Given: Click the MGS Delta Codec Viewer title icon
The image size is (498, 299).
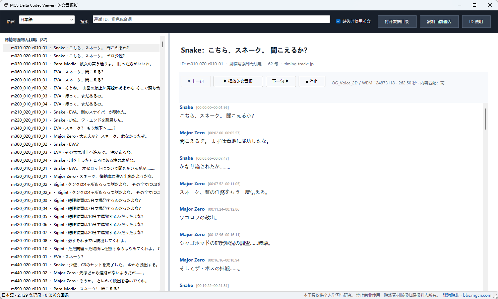Looking at the screenshot, I should [5, 5].
